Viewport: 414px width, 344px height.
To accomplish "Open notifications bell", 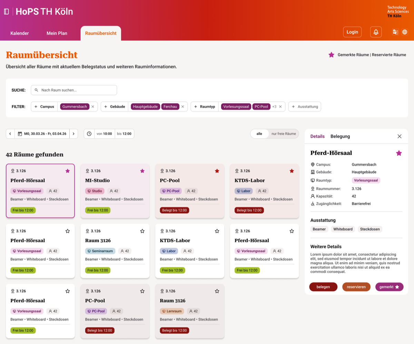I will (x=376, y=32).
